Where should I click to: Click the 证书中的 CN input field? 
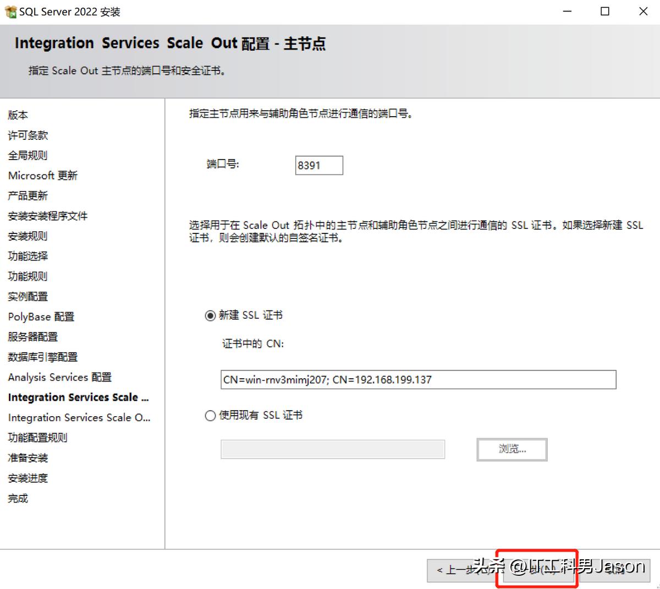pos(418,379)
